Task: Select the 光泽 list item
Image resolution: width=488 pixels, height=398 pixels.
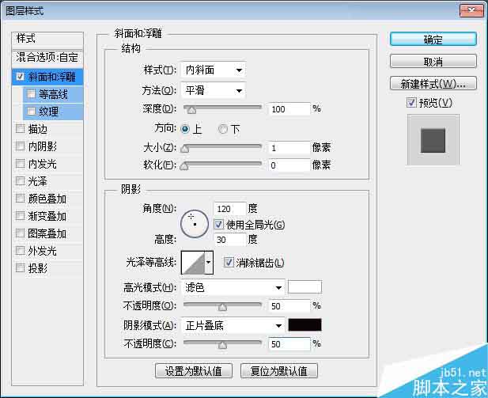Action: coord(47,181)
